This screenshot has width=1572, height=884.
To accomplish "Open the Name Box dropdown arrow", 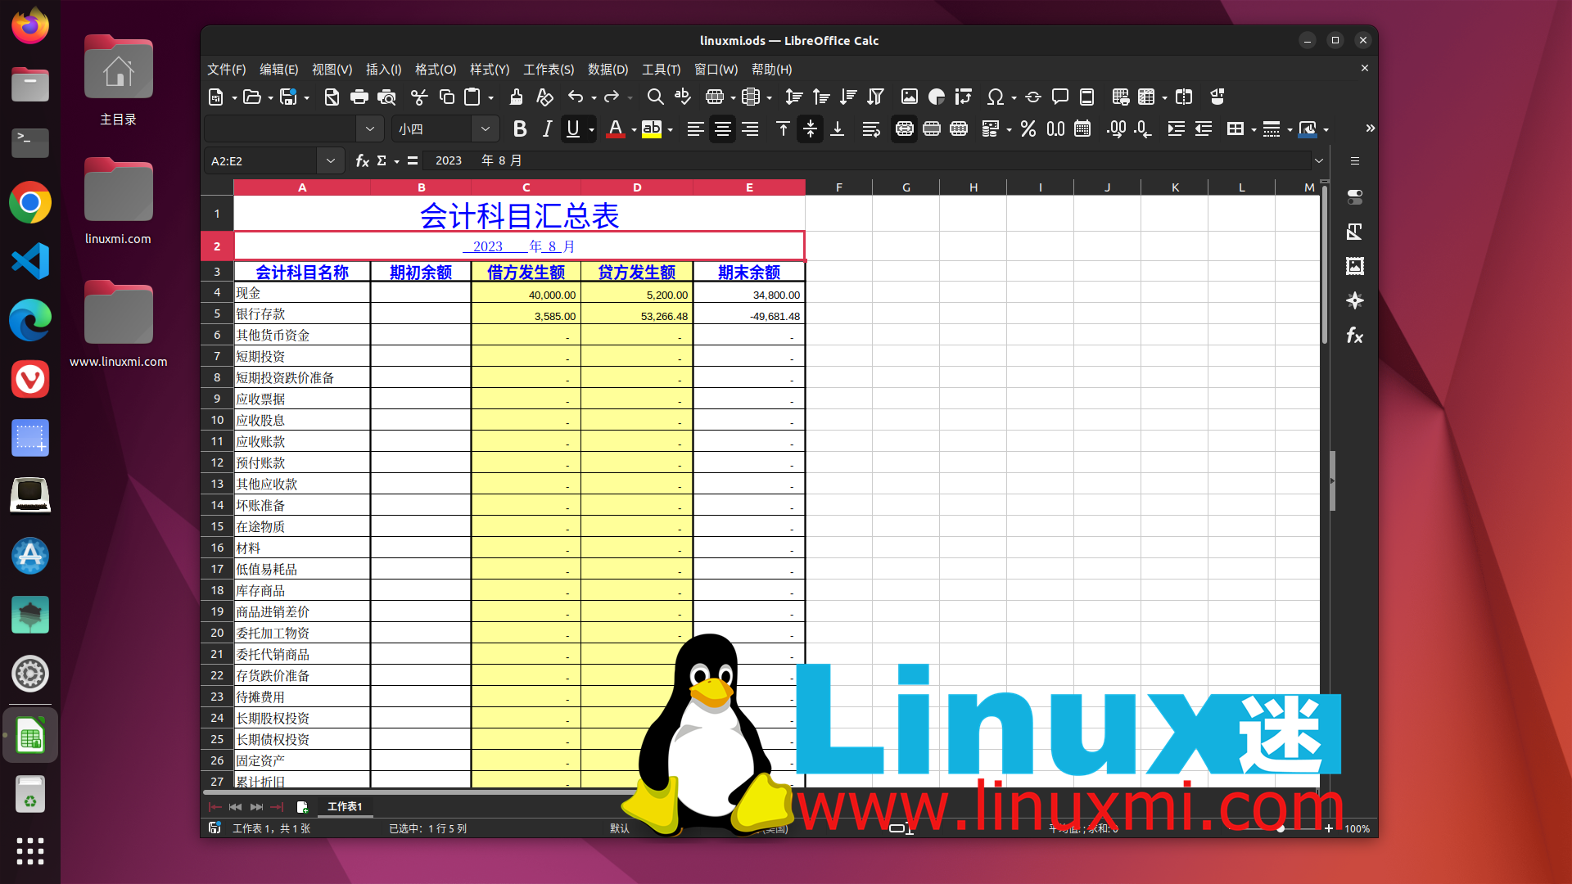I will [330, 161].
